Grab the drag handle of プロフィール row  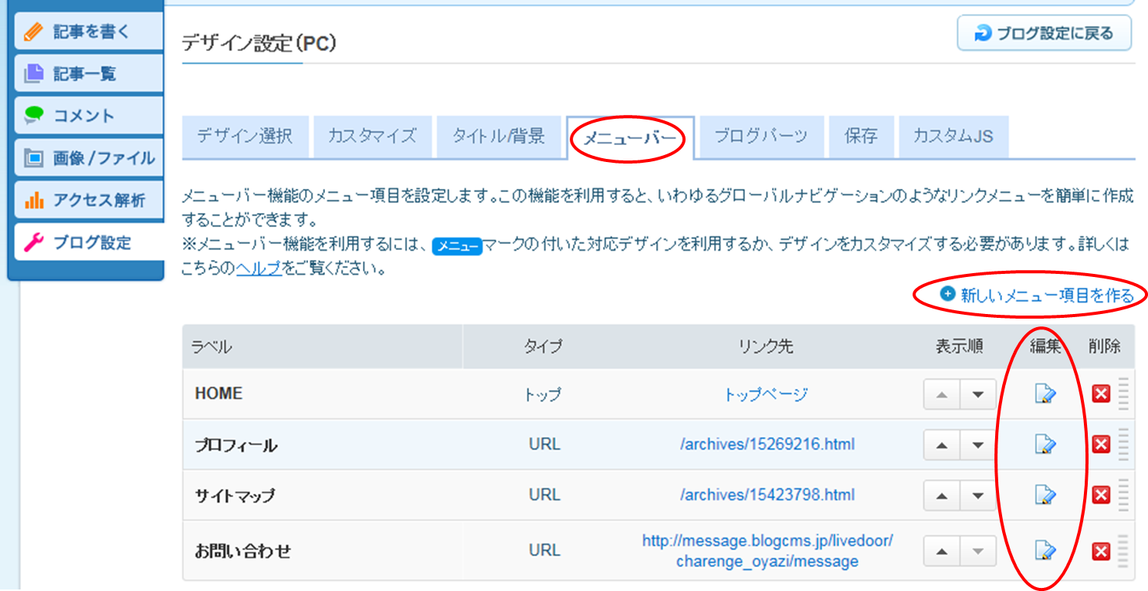point(1123,444)
